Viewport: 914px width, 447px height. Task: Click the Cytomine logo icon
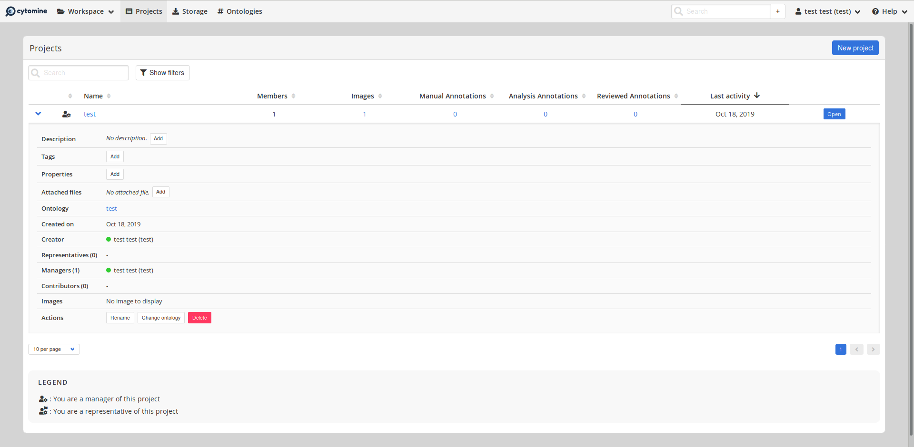point(10,11)
